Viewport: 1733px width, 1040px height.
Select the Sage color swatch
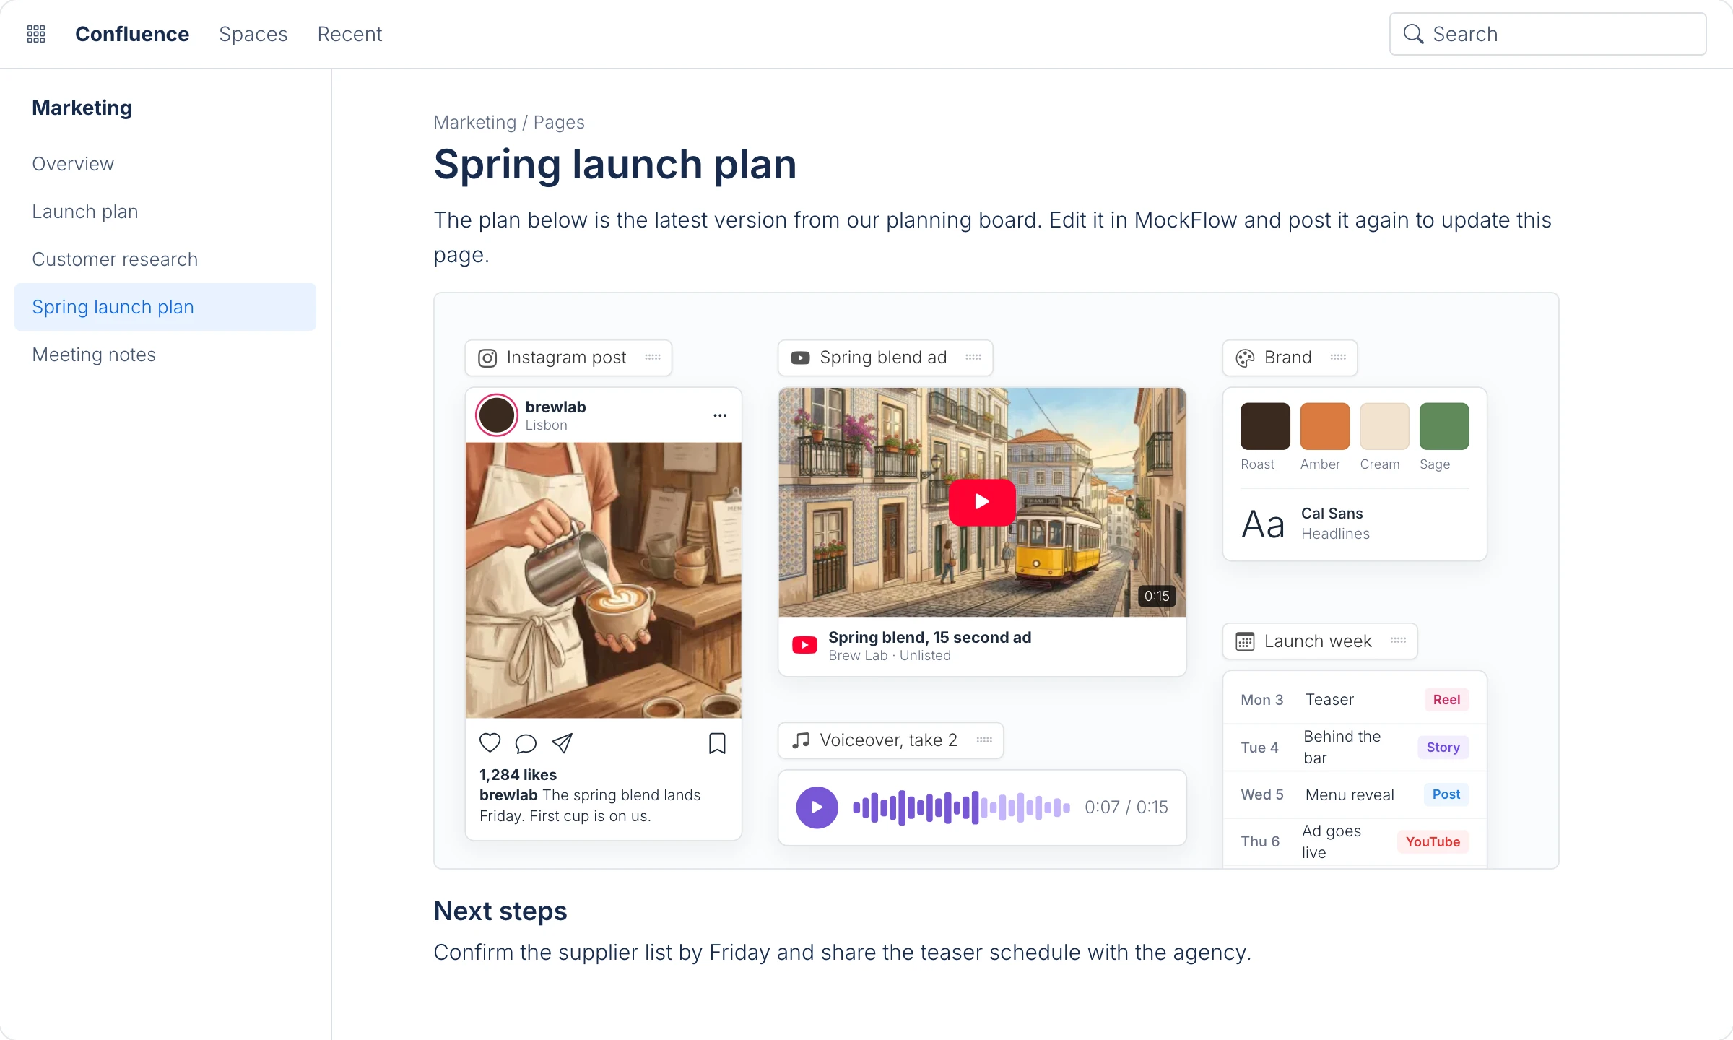[x=1444, y=426]
